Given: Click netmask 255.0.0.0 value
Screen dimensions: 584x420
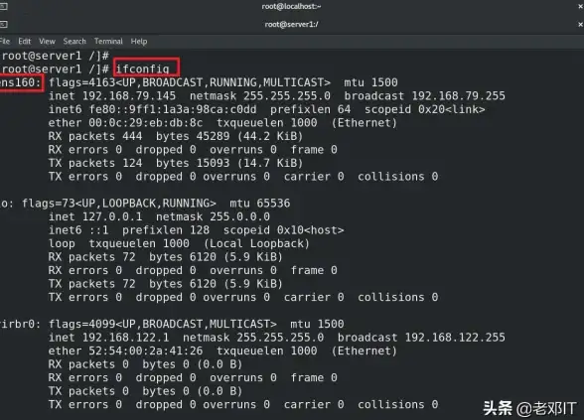Looking at the screenshot, I should 240,216.
